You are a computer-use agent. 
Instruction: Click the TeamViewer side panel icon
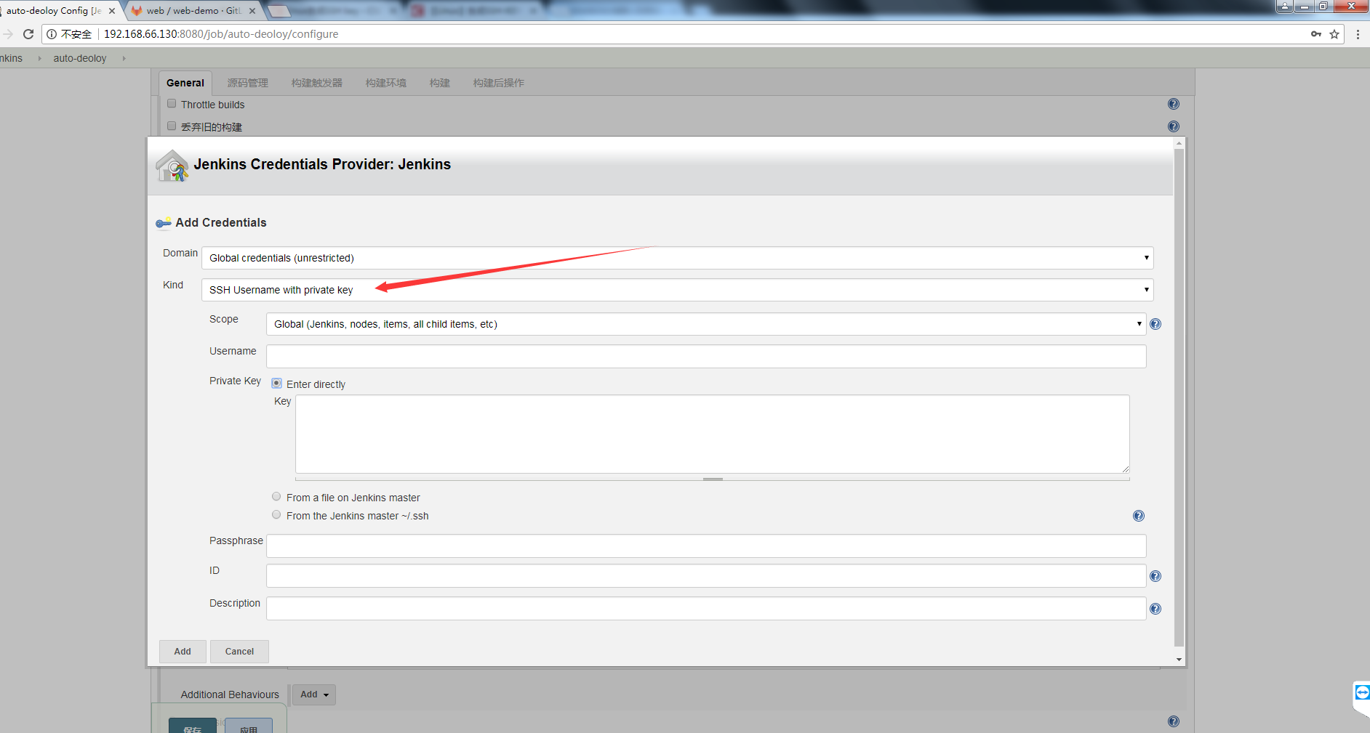coord(1362,692)
